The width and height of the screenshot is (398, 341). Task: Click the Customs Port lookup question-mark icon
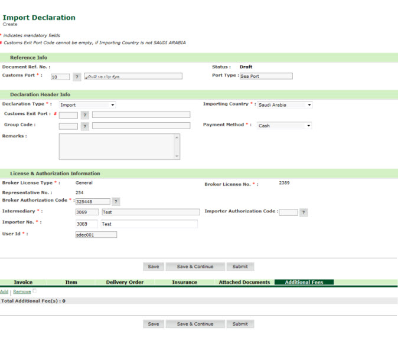tap(77, 77)
